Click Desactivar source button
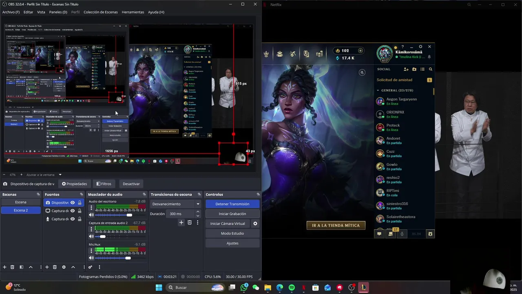Viewport: 522px width, 294px height. (x=131, y=184)
